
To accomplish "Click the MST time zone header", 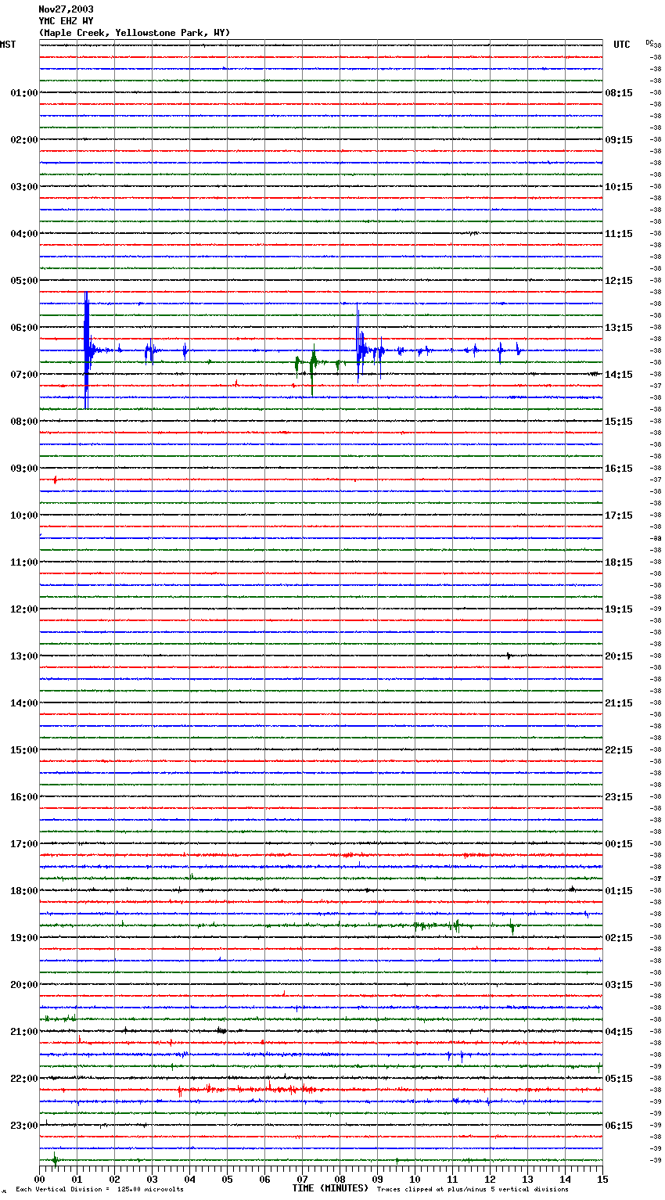I will coord(8,45).
